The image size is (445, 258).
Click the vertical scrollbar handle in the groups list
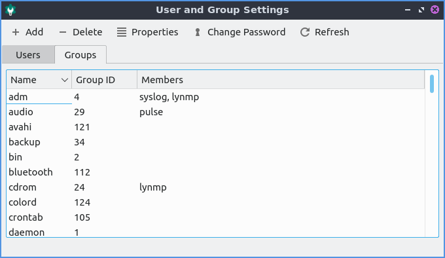(x=432, y=84)
